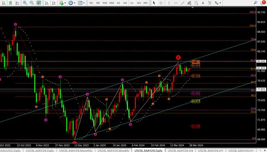Select the candlestick chart icon

tap(11, 3)
